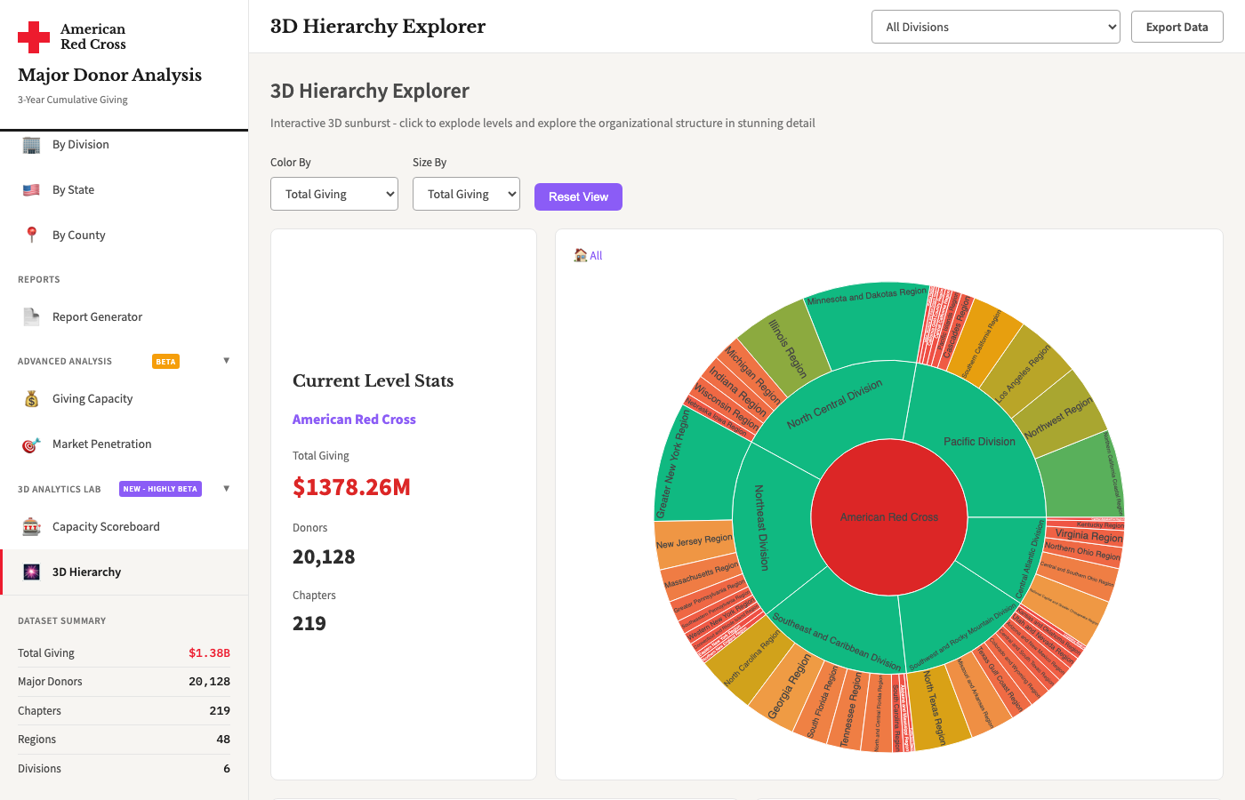Click the BETA badge

tap(165, 362)
